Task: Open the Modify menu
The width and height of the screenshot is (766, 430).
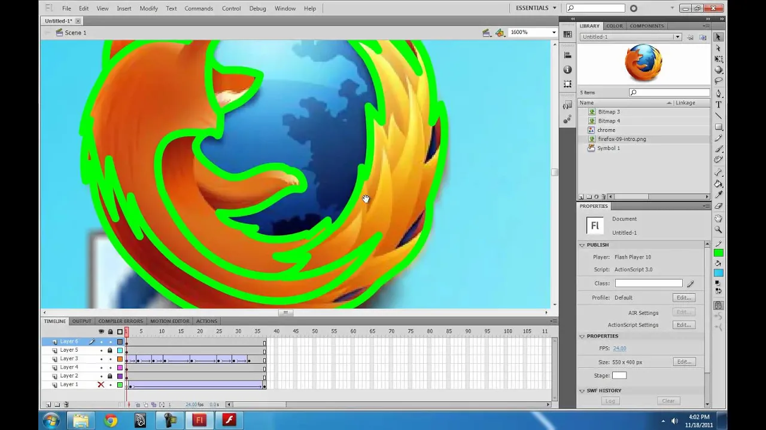Action: (148, 8)
